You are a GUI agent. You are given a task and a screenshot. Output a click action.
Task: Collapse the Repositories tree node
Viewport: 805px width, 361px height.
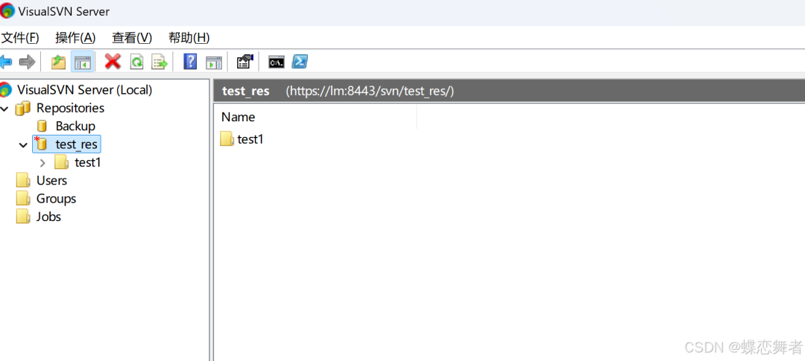4,108
